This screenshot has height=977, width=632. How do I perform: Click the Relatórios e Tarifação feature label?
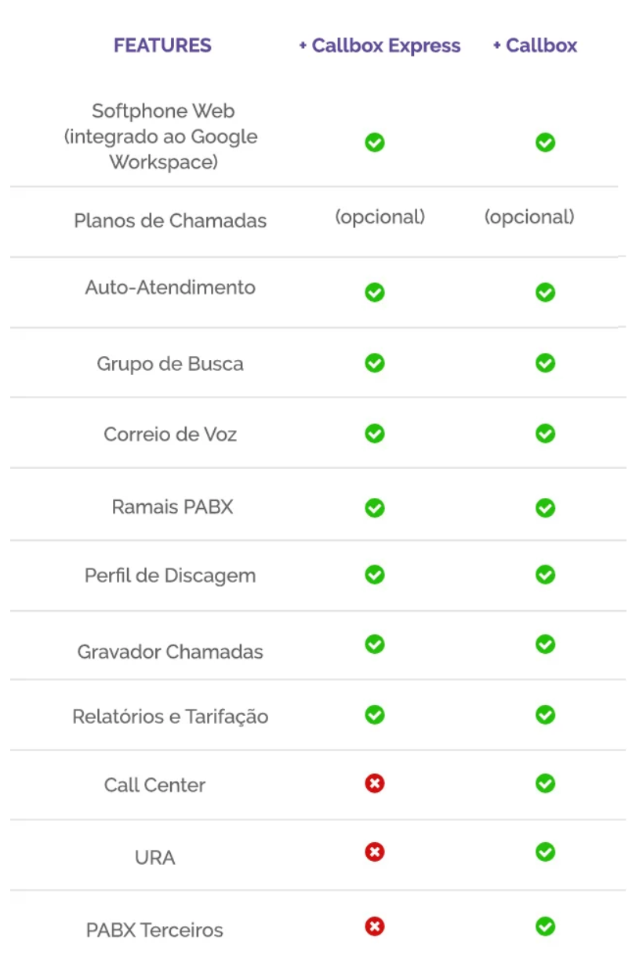coord(170,717)
